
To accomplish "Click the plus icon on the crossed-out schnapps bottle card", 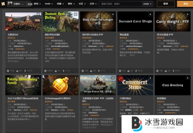I will click(x=75, y=78).
